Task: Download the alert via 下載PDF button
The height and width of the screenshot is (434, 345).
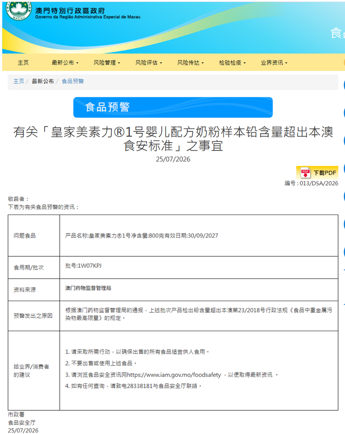Action: [x=317, y=173]
